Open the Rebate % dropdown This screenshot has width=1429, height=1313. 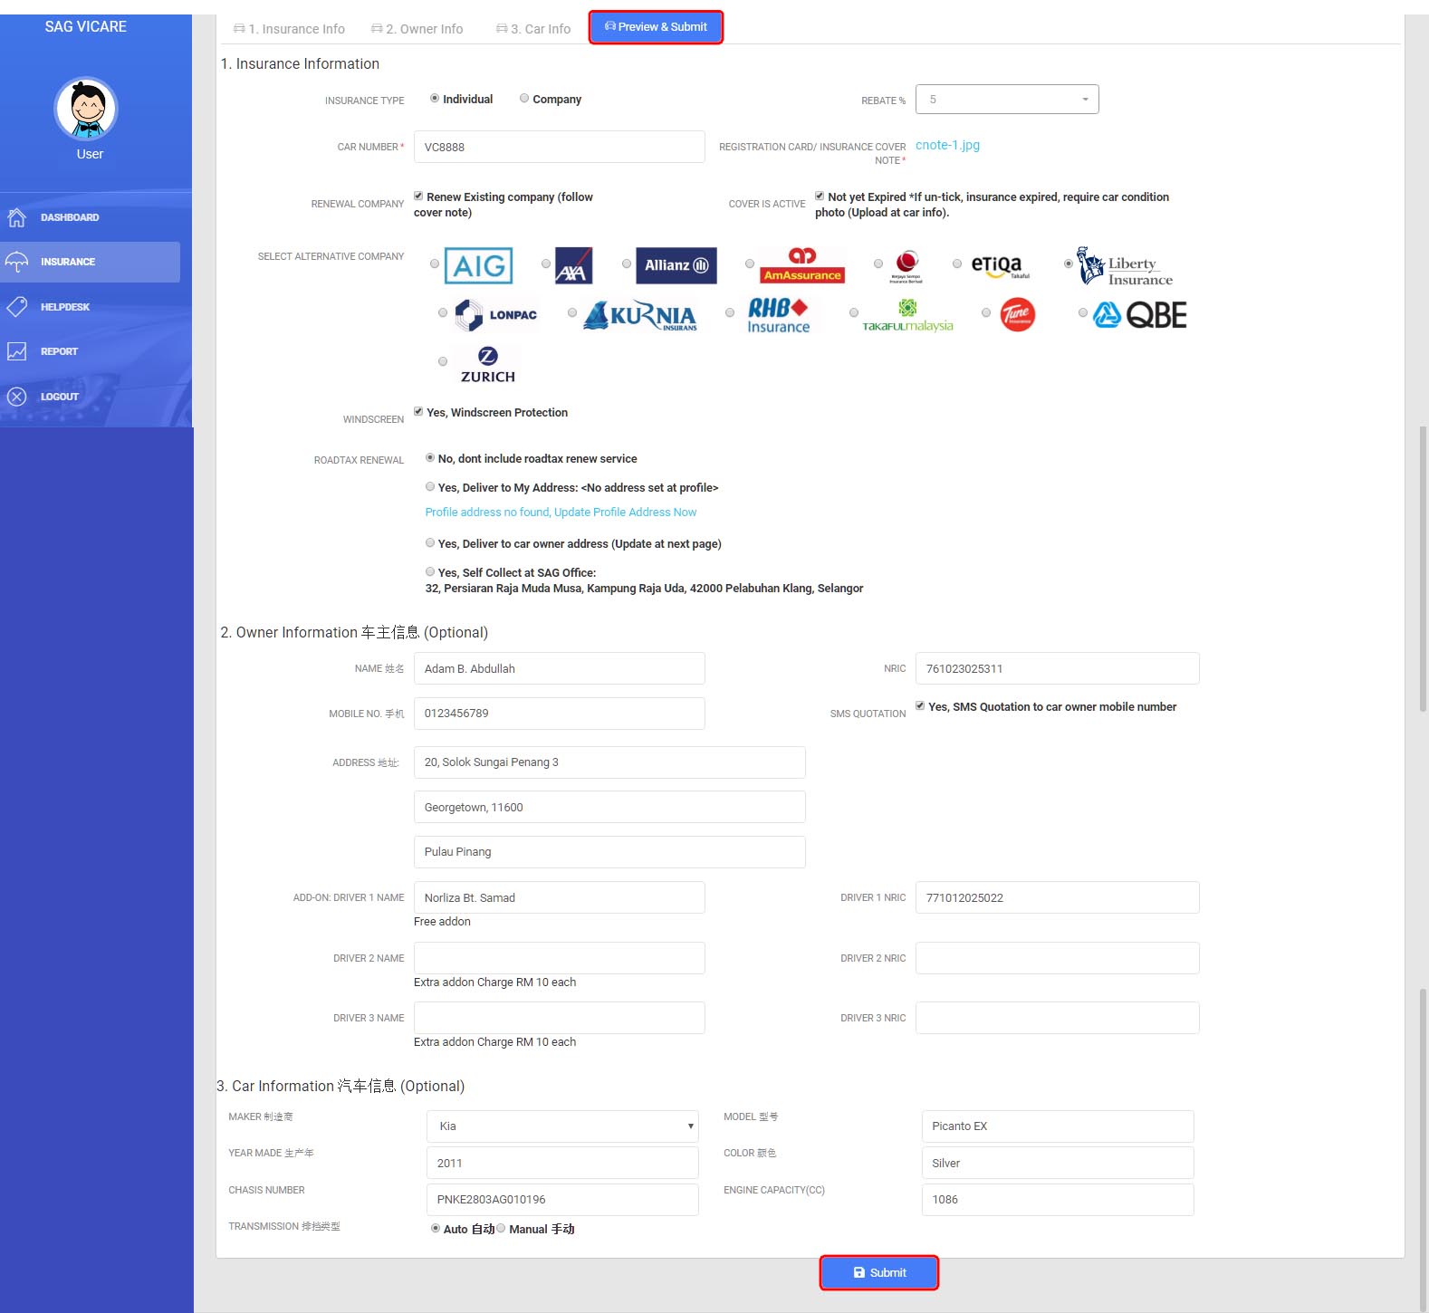tap(1006, 100)
